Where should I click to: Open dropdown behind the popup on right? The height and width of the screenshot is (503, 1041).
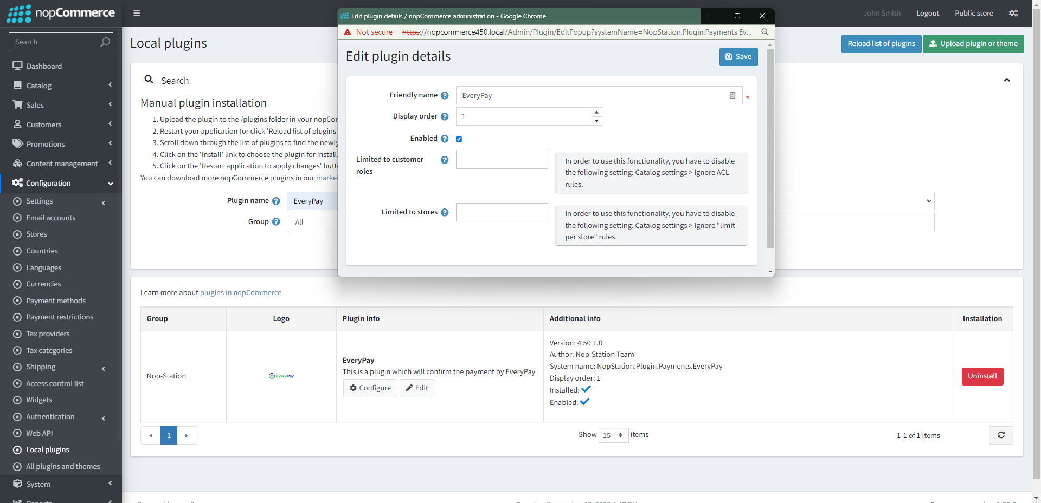pyautogui.click(x=854, y=201)
